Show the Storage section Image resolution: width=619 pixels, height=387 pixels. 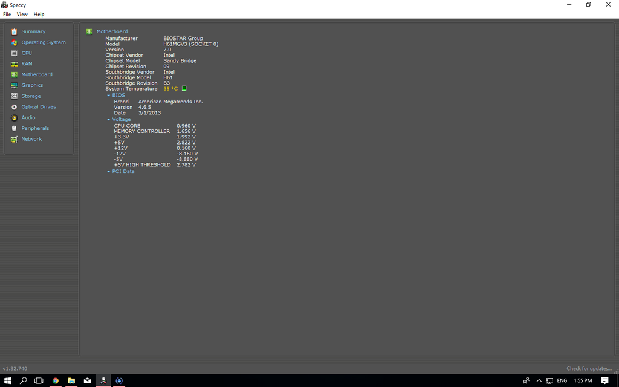(x=31, y=96)
